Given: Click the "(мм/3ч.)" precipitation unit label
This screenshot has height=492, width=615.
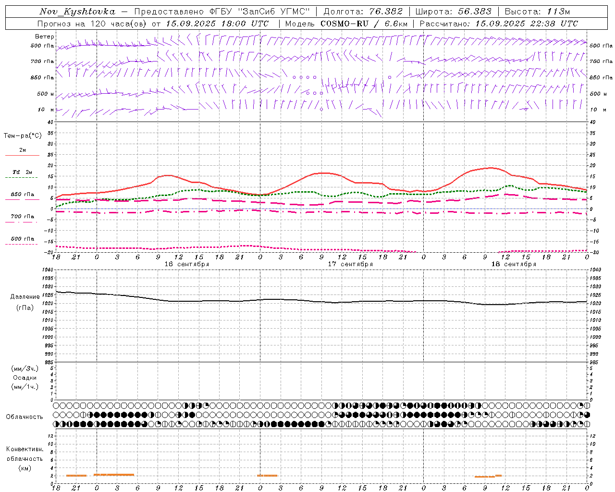Looking at the screenshot, I should (x=25, y=369).
